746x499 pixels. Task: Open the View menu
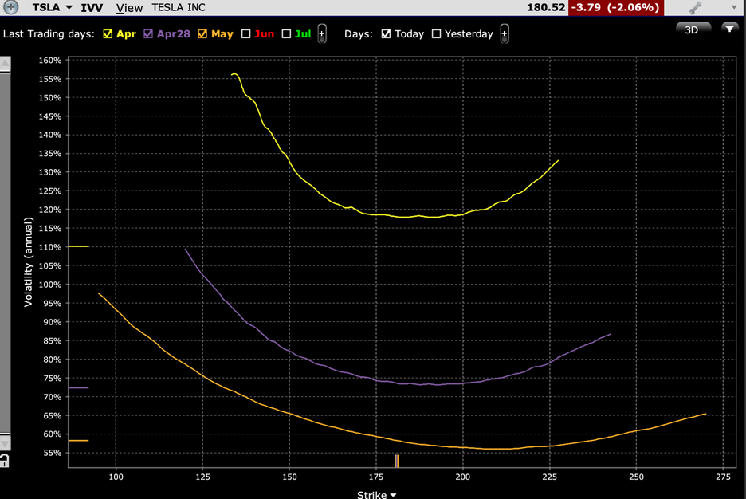click(129, 7)
